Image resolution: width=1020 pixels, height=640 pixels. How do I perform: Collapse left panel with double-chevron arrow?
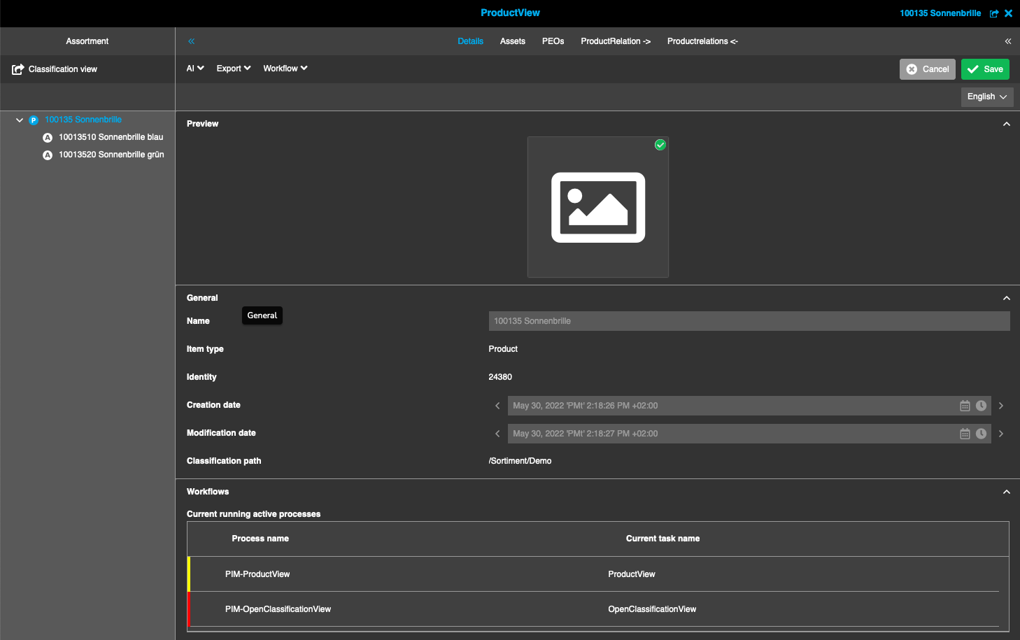pyautogui.click(x=190, y=41)
